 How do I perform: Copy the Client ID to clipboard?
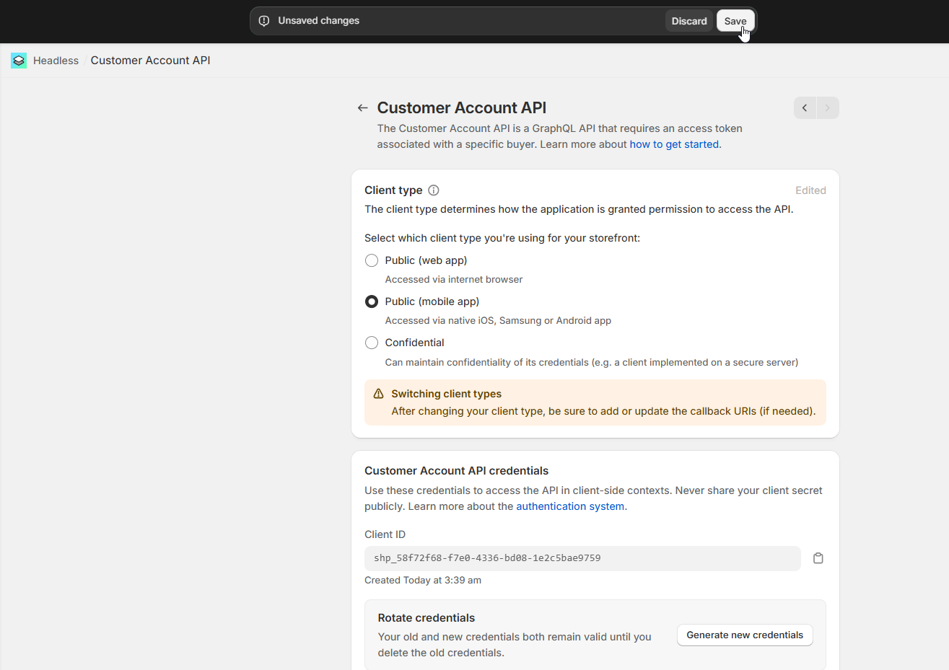pyautogui.click(x=818, y=558)
